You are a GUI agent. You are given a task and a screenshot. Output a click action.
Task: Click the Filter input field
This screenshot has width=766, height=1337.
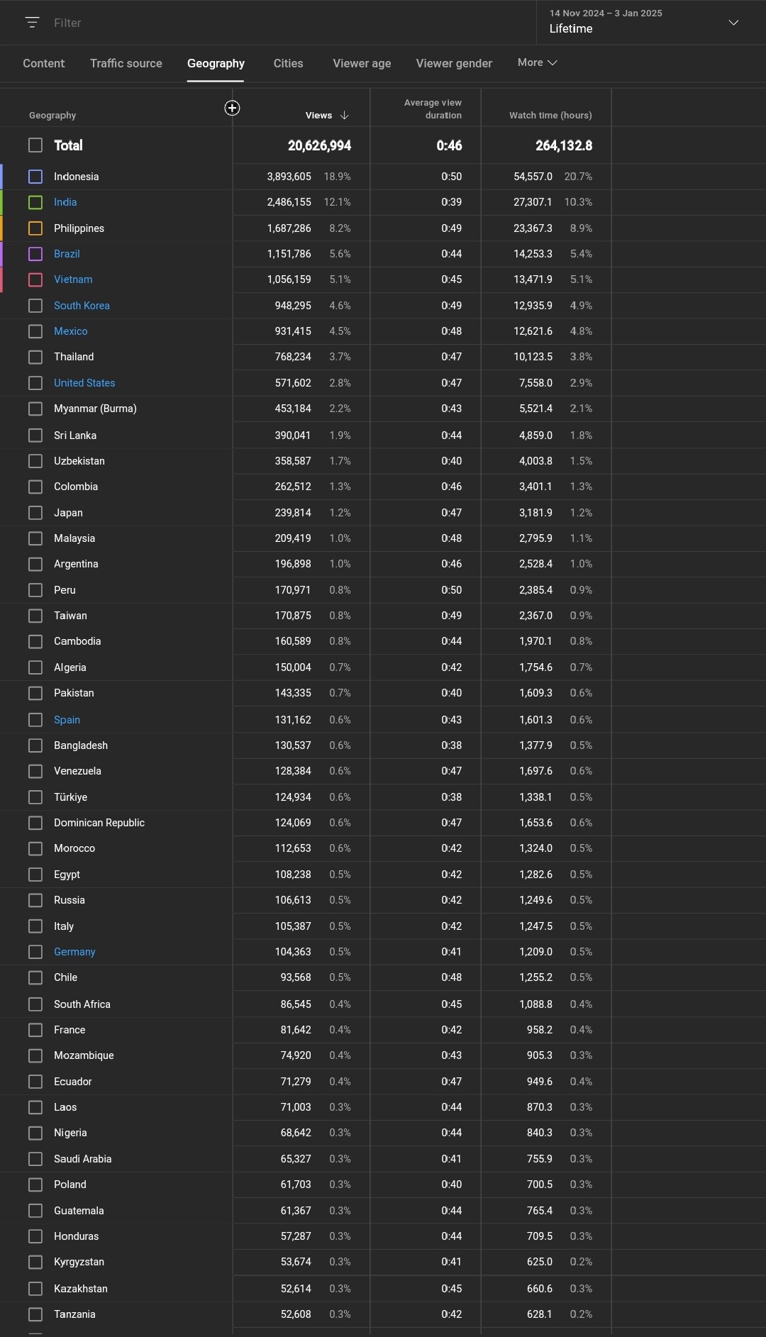point(284,23)
